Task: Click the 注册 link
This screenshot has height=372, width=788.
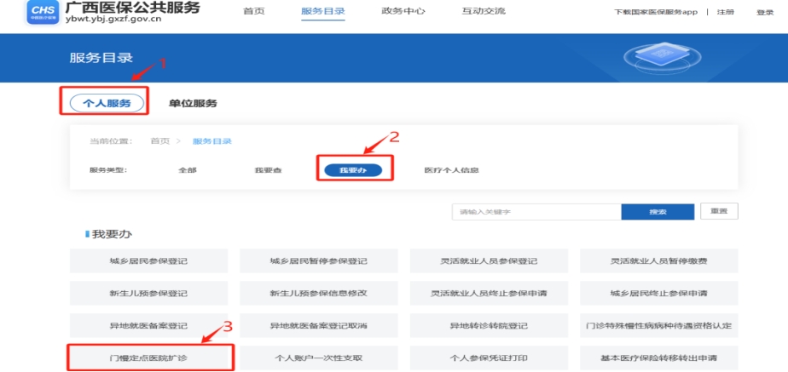Action: pos(725,13)
